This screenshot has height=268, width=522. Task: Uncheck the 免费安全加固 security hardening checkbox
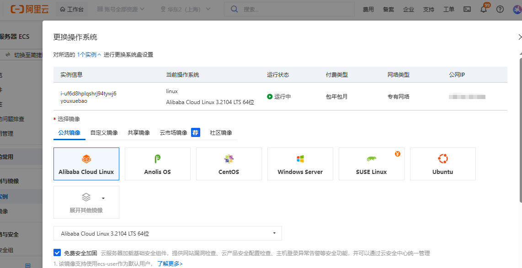click(57, 252)
